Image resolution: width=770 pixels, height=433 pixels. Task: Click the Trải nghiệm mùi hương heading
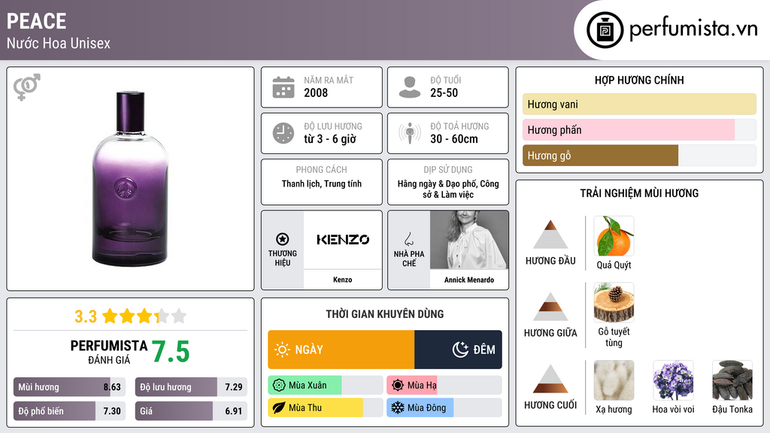639,193
